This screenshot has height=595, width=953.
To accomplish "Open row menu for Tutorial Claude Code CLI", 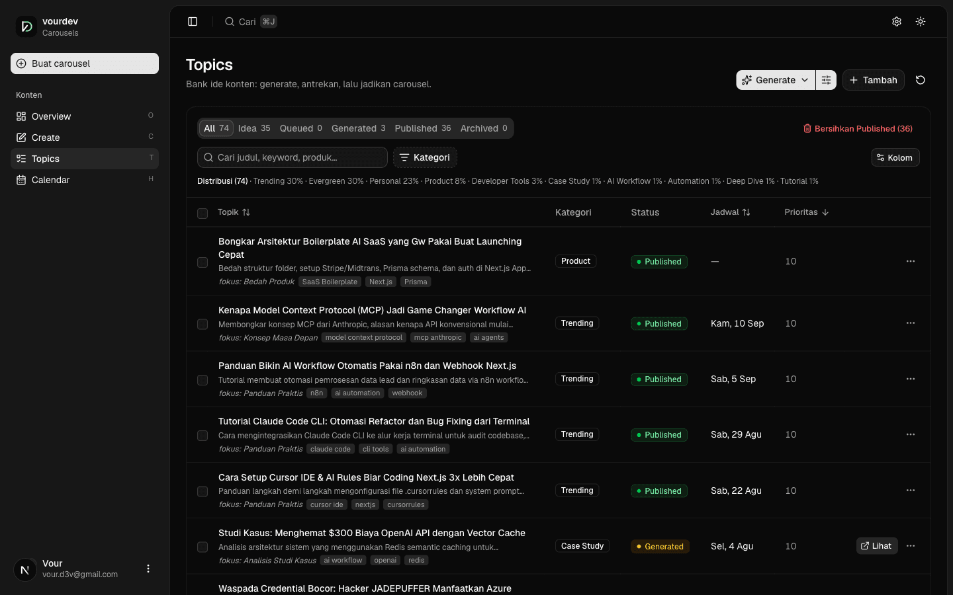I will pos(911,434).
